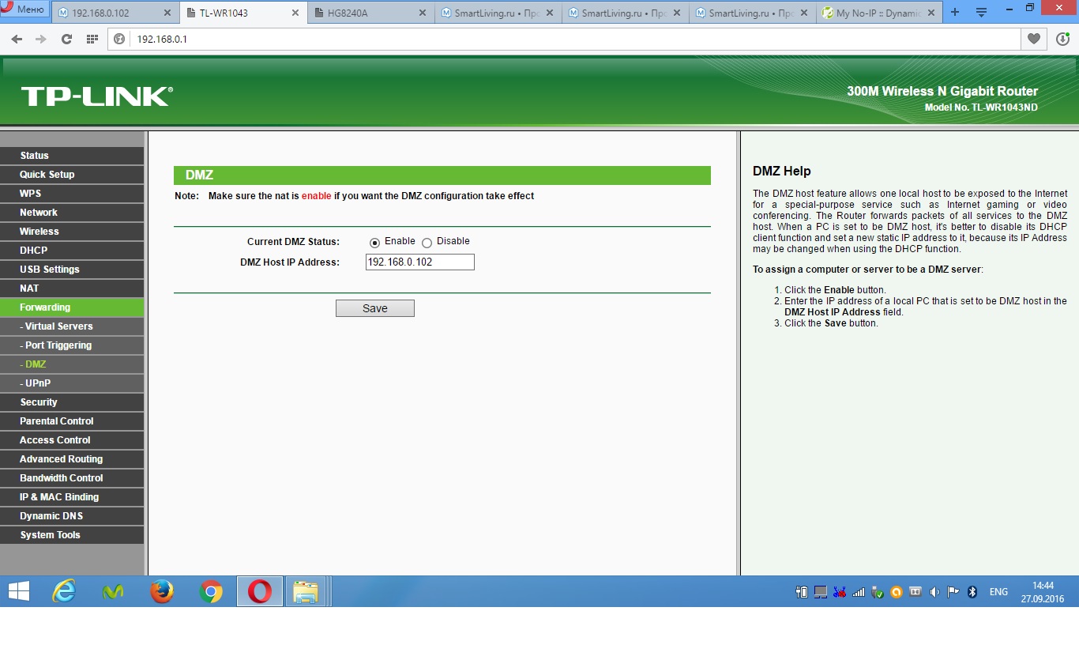Switch the ENG input language indicator

(998, 592)
